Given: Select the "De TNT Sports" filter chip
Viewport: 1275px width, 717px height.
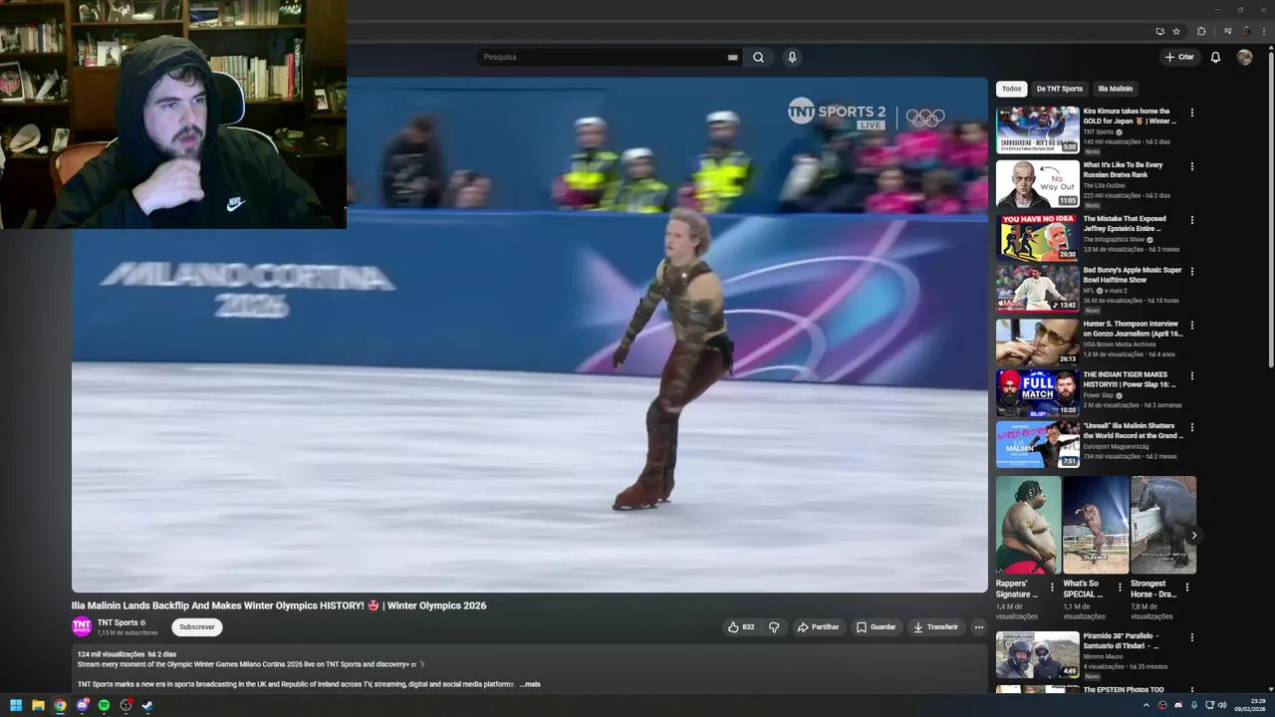Looking at the screenshot, I should click(x=1059, y=89).
